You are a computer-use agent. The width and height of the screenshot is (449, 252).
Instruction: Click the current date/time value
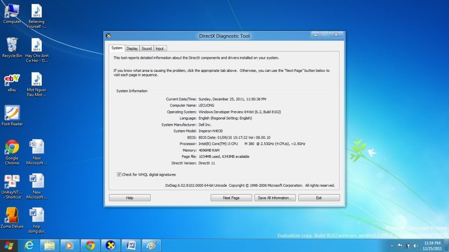(x=232, y=99)
